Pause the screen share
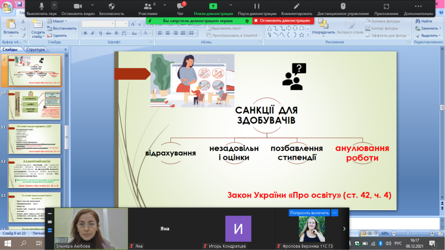The image size is (445, 250). click(x=257, y=8)
